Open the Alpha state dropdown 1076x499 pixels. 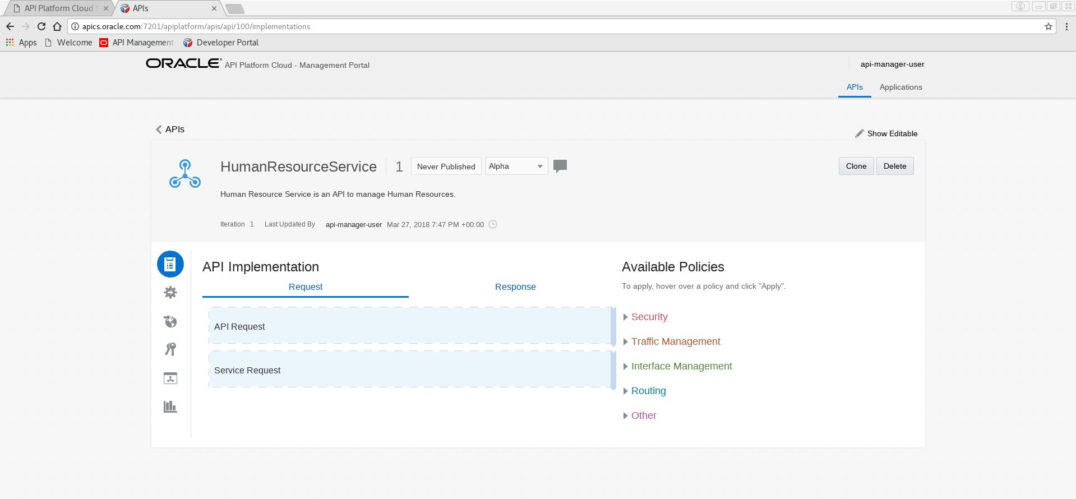(x=516, y=167)
